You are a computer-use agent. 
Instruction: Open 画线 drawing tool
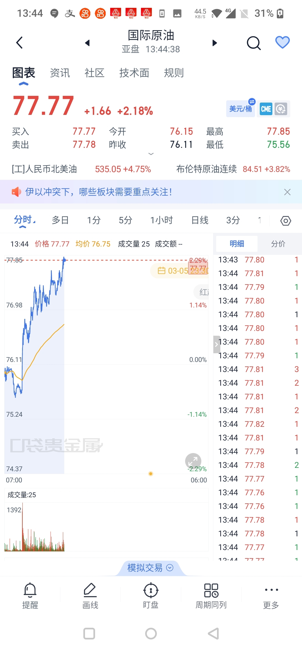click(x=90, y=596)
